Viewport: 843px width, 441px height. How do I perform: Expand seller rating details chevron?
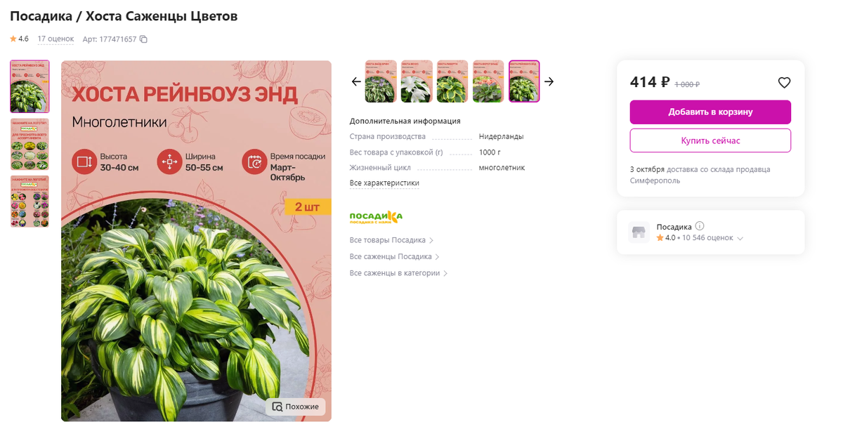coord(740,239)
